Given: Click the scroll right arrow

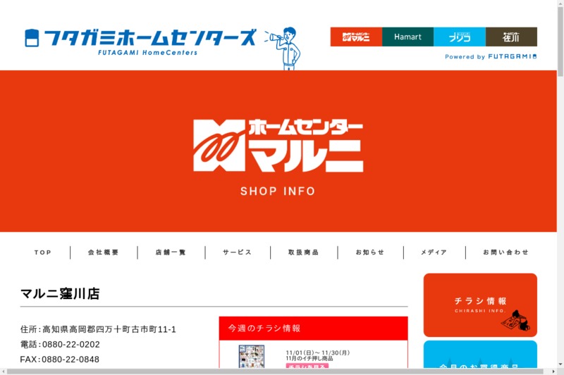Looking at the screenshot, I should (x=553, y=371).
